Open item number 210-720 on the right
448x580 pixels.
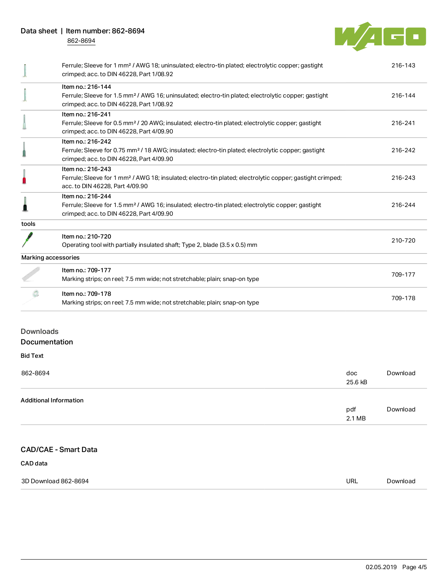click(x=403, y=240)
